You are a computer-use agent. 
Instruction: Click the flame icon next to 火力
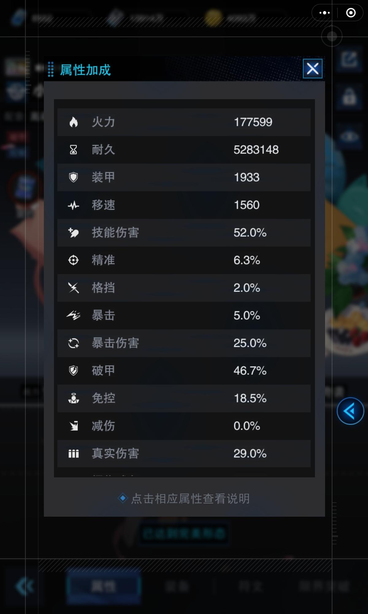point(74,122)
